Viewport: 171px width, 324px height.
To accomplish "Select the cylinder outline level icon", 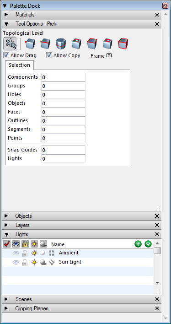I will pos(61,43).
